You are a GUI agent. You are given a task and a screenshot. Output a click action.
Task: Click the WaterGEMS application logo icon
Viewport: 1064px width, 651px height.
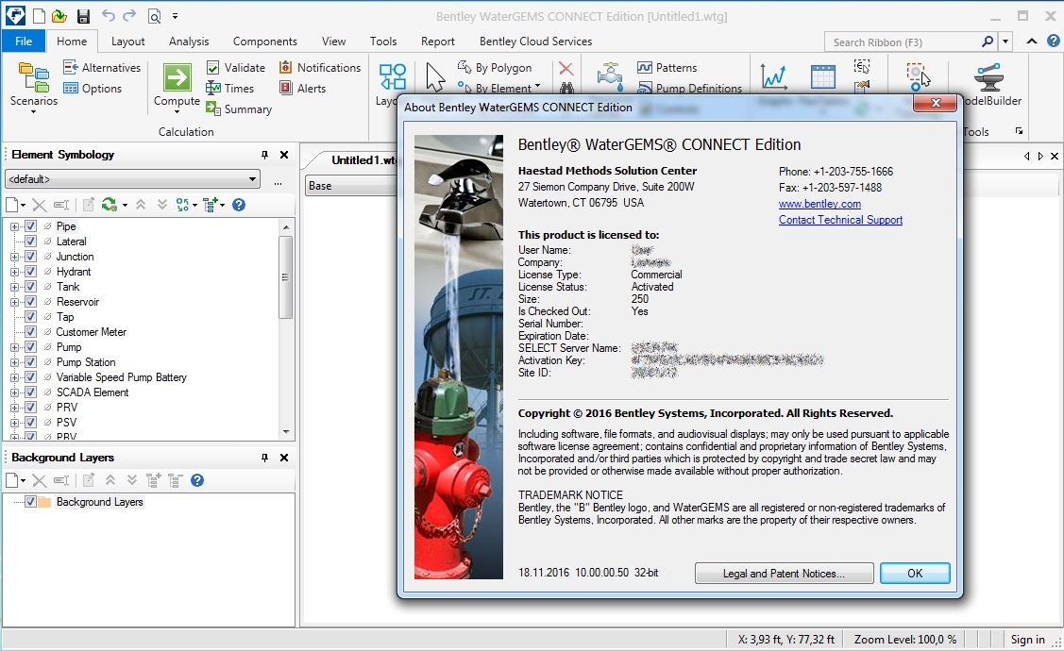[14, 16]
